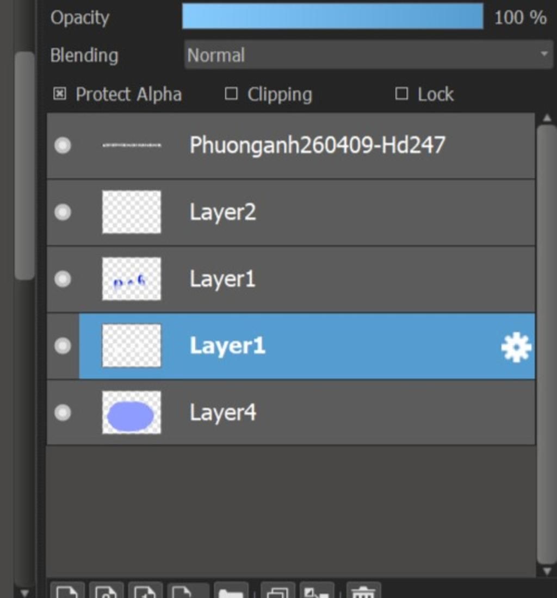Click the delete layer trash icon
The image size is (557, 598).
[x=363, y=591]
